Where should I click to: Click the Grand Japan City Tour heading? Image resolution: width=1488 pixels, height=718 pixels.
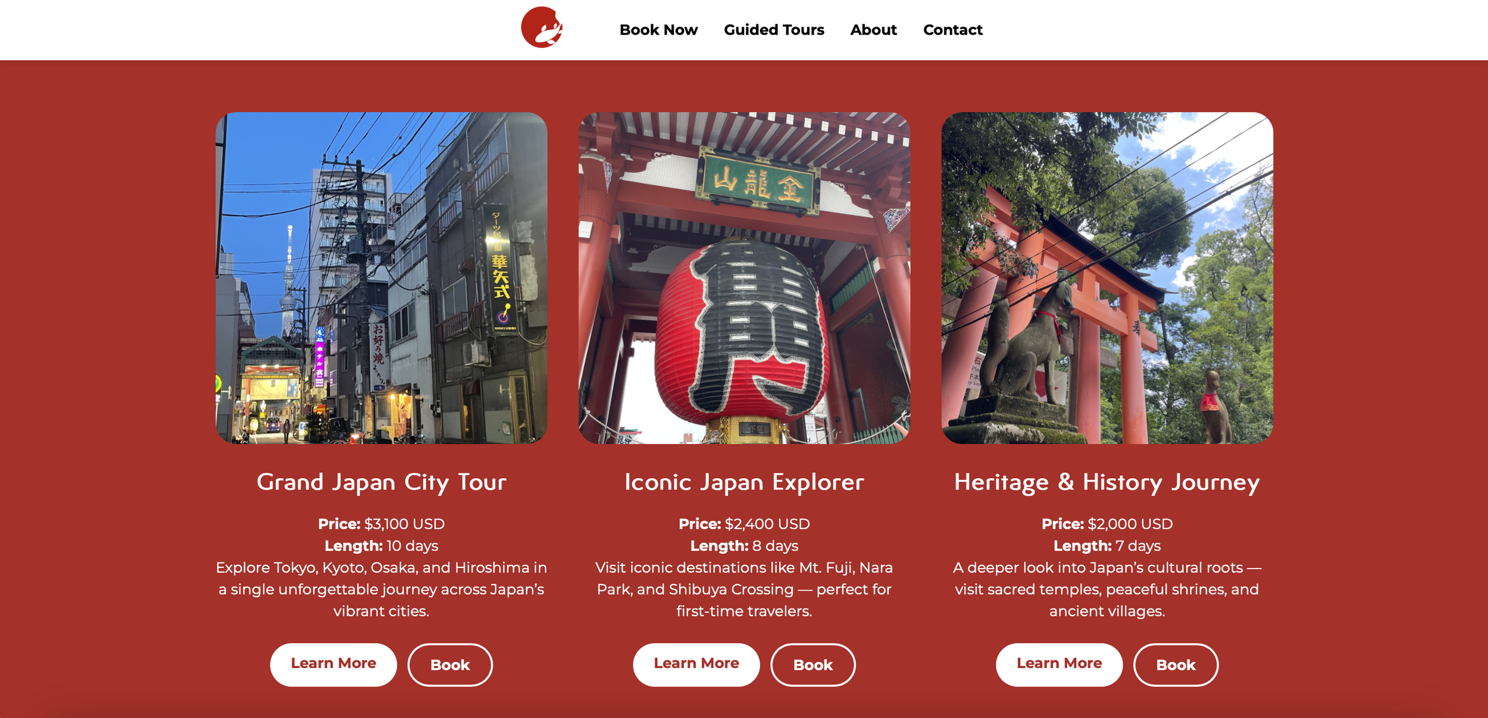click(x=382, y=482)
